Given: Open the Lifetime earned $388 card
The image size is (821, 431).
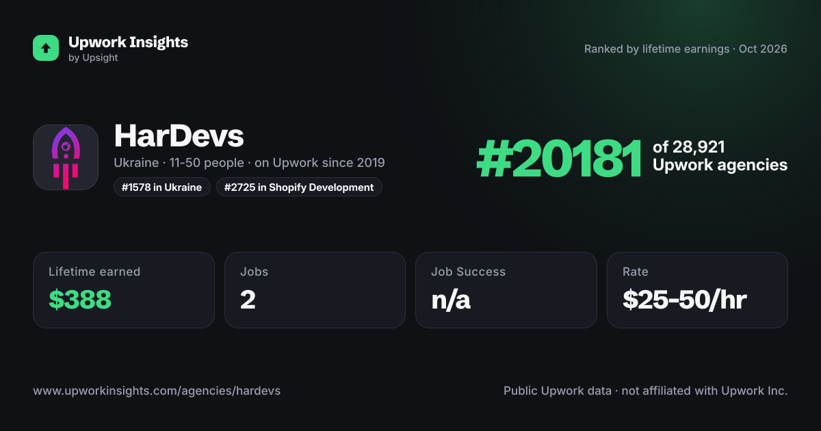Looking at the screenshot, I should coord(124,290).
